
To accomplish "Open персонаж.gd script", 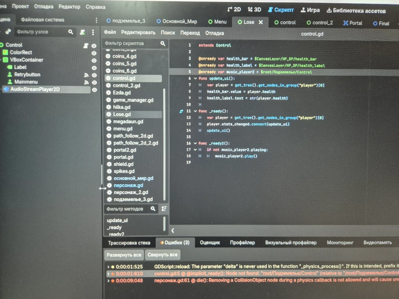I will click(x=128, y=185).
